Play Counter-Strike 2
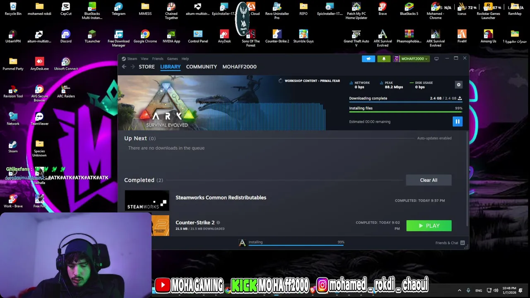 [x=429, y=226]
